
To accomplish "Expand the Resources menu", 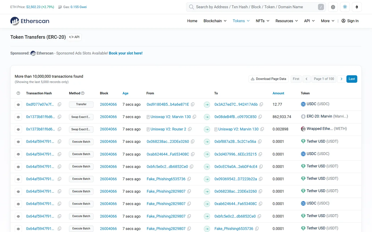I will point(287,21).
